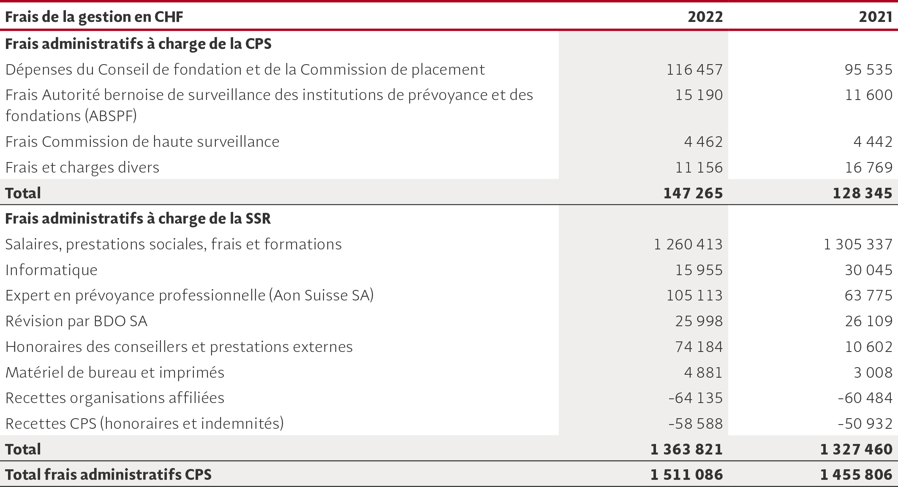Click the grand total 1 511 086
The width and height of the screenshot is (898, 487).
(687, 475)
